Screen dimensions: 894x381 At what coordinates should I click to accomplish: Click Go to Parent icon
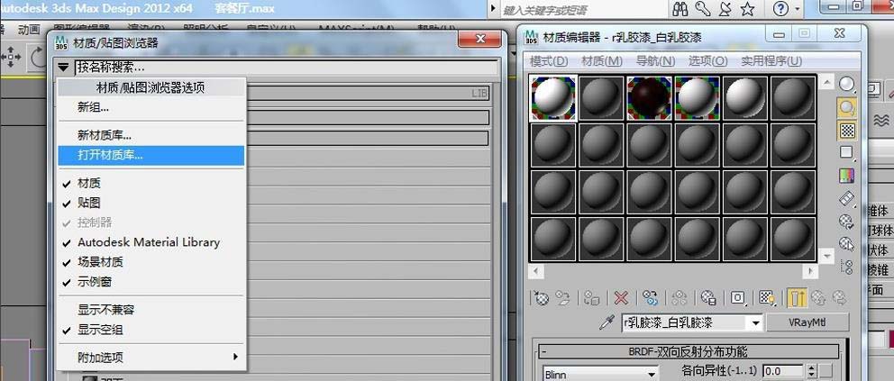(818, 297)
